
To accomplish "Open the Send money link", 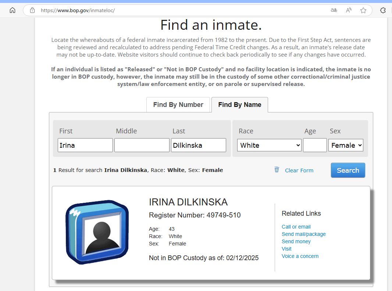I will pyautogui.click(x=296, y=241).
